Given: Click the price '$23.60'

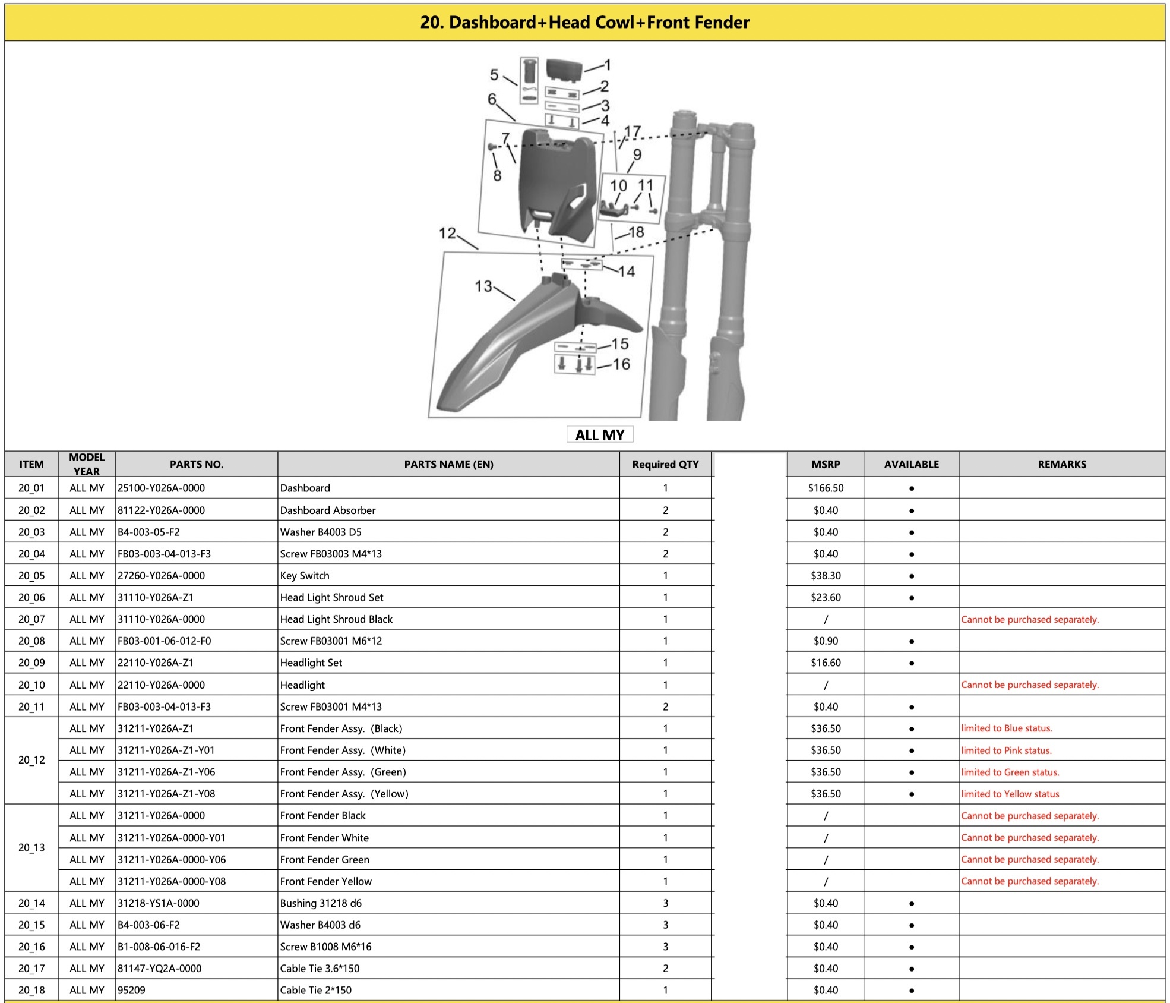Looking at the screenshot, I should pos(826,597).
